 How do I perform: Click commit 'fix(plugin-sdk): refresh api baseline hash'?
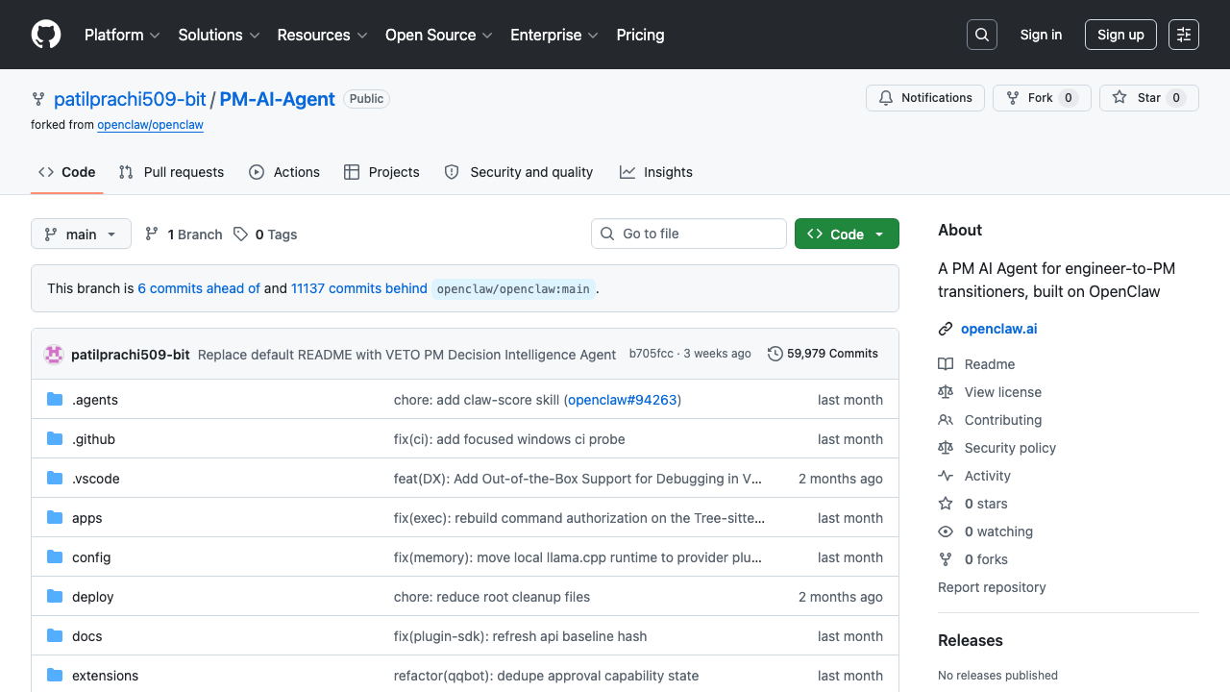[520, 636]
